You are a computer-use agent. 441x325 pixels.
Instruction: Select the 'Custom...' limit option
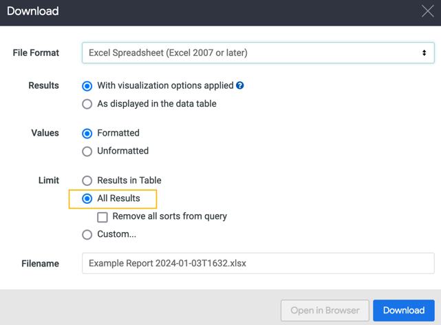pos(87,234)
